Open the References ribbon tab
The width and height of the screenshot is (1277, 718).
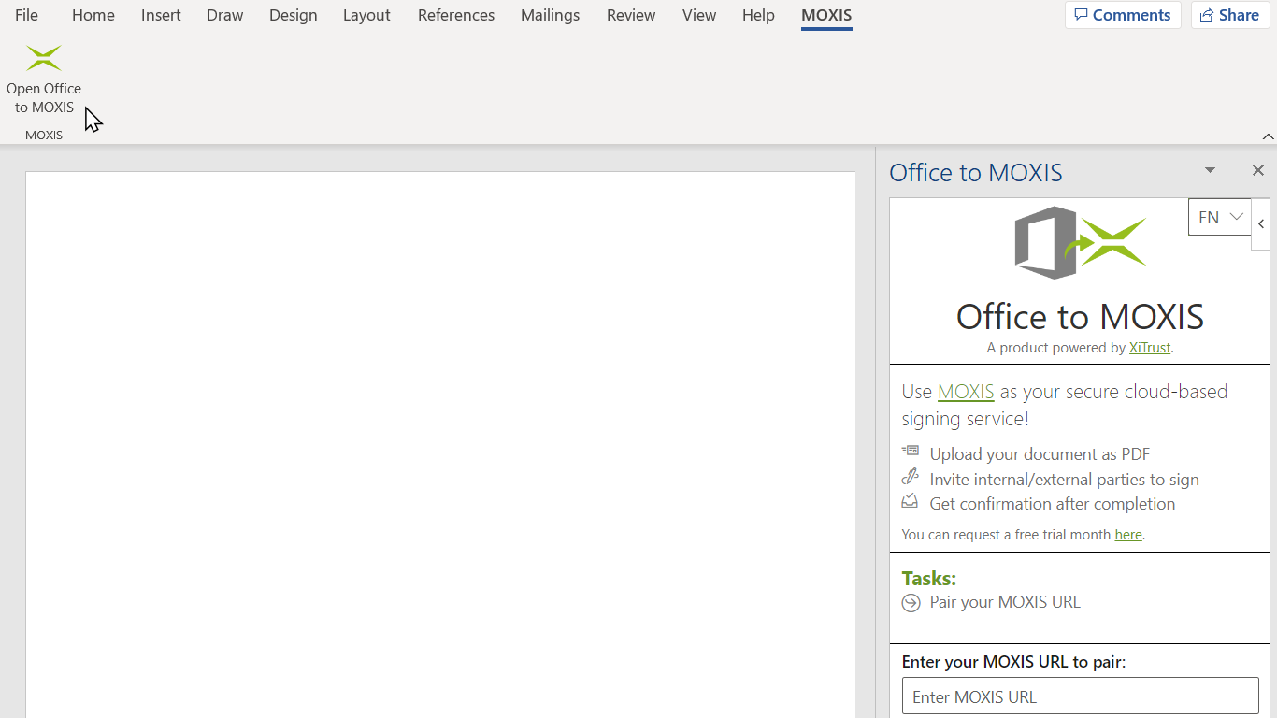tap(456, 15)
